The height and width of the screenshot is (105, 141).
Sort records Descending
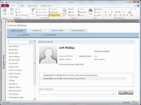[41, 12]
